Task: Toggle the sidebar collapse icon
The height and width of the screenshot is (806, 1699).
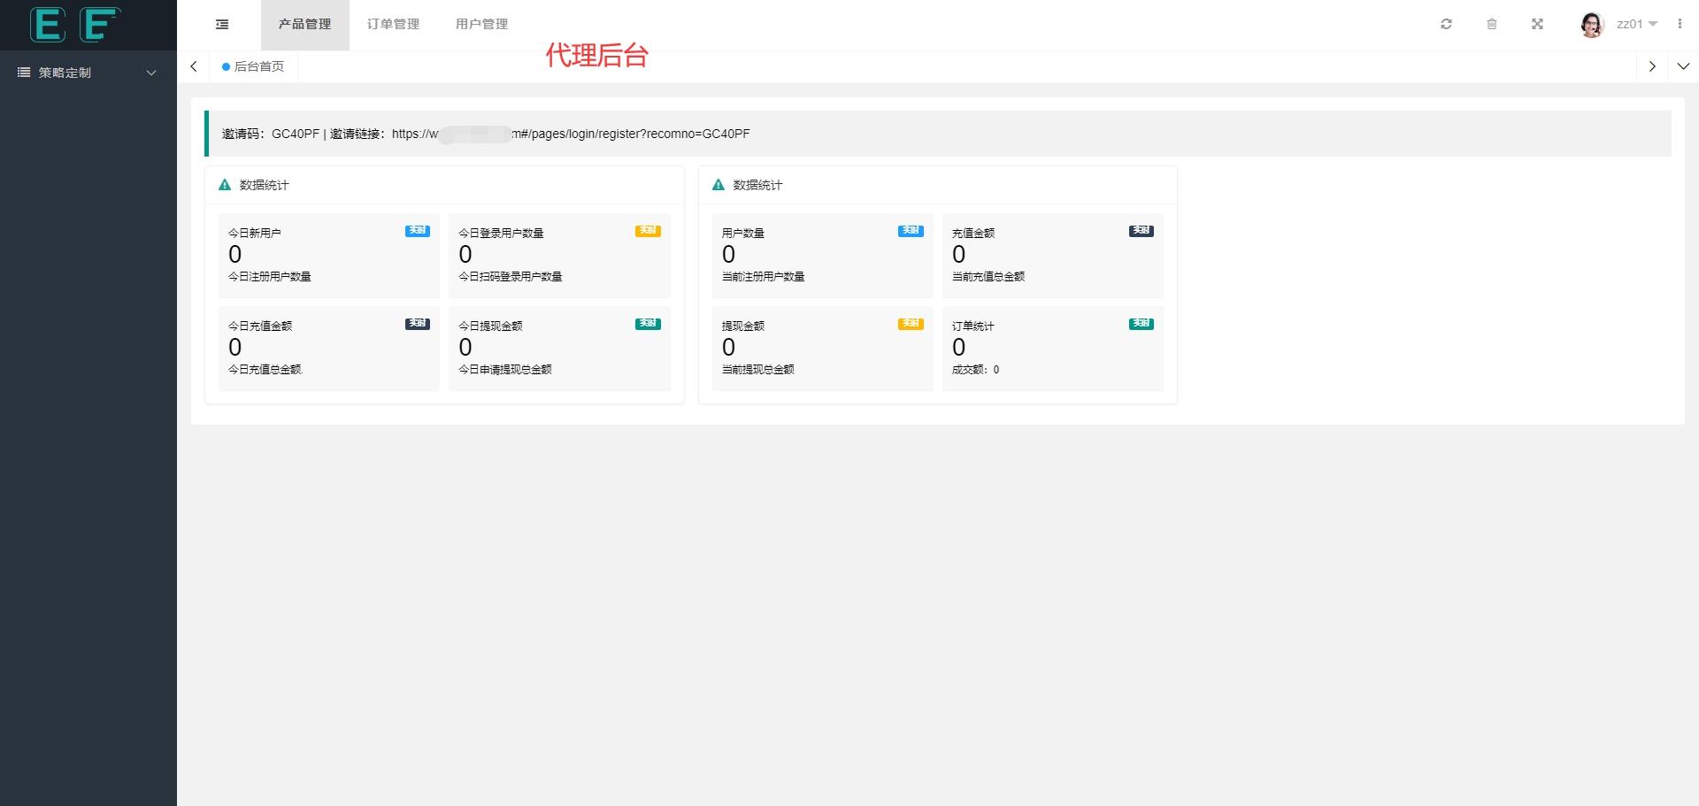Action: [x=222, y=24]
